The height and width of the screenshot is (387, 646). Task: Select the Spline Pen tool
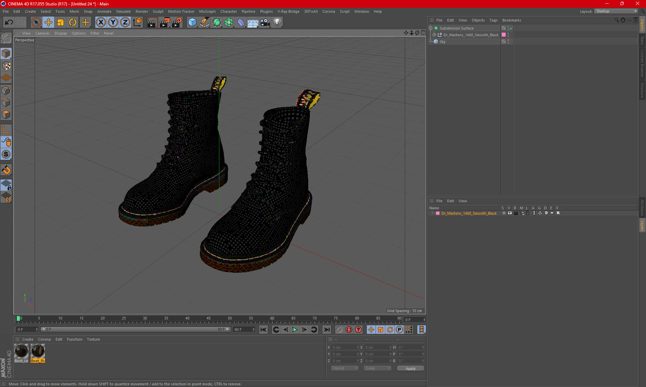click(204, 22)
